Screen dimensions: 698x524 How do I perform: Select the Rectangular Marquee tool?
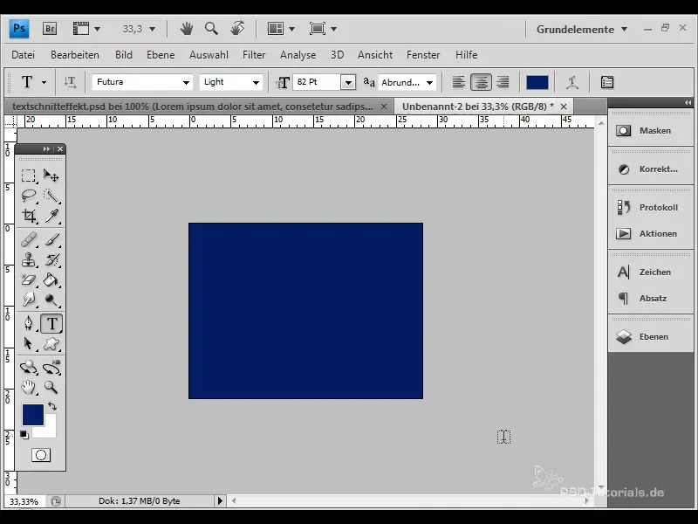pyautogui.click(x=29, y=176)
